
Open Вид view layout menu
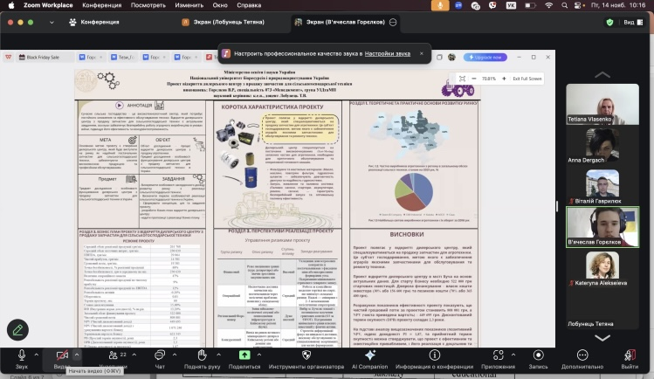633,23
